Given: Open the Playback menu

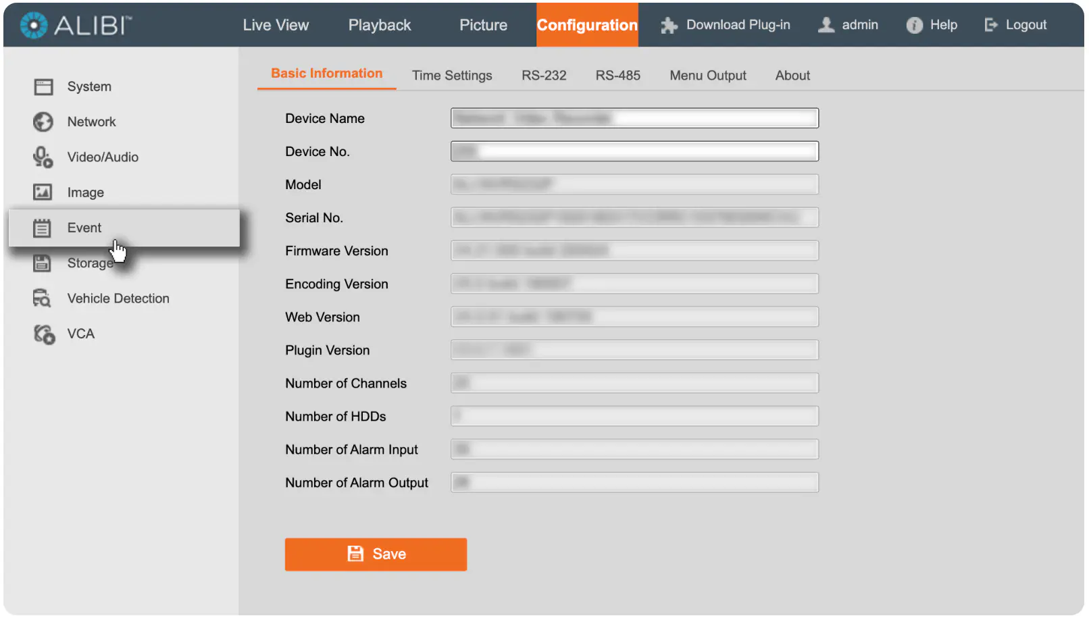Looking at the screenshot, I should pyautogui.click(x=380, y=25).
